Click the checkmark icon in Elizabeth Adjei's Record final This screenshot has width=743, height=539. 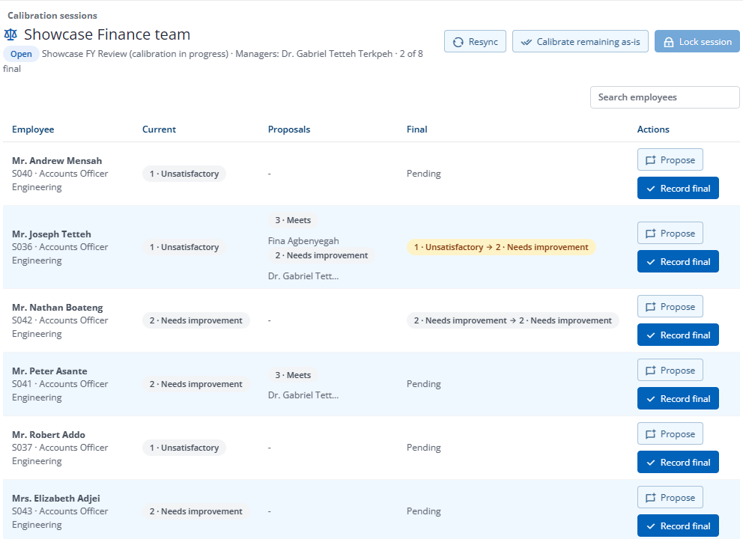[x=651, y=526]
